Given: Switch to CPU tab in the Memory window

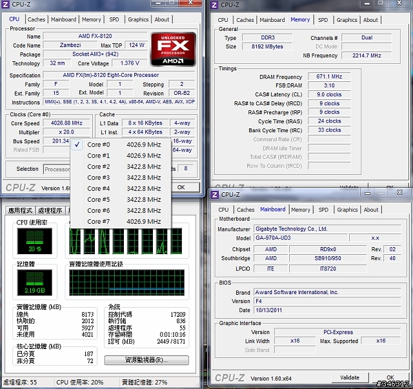Looking at the screenshot, I should pos(223,20).
